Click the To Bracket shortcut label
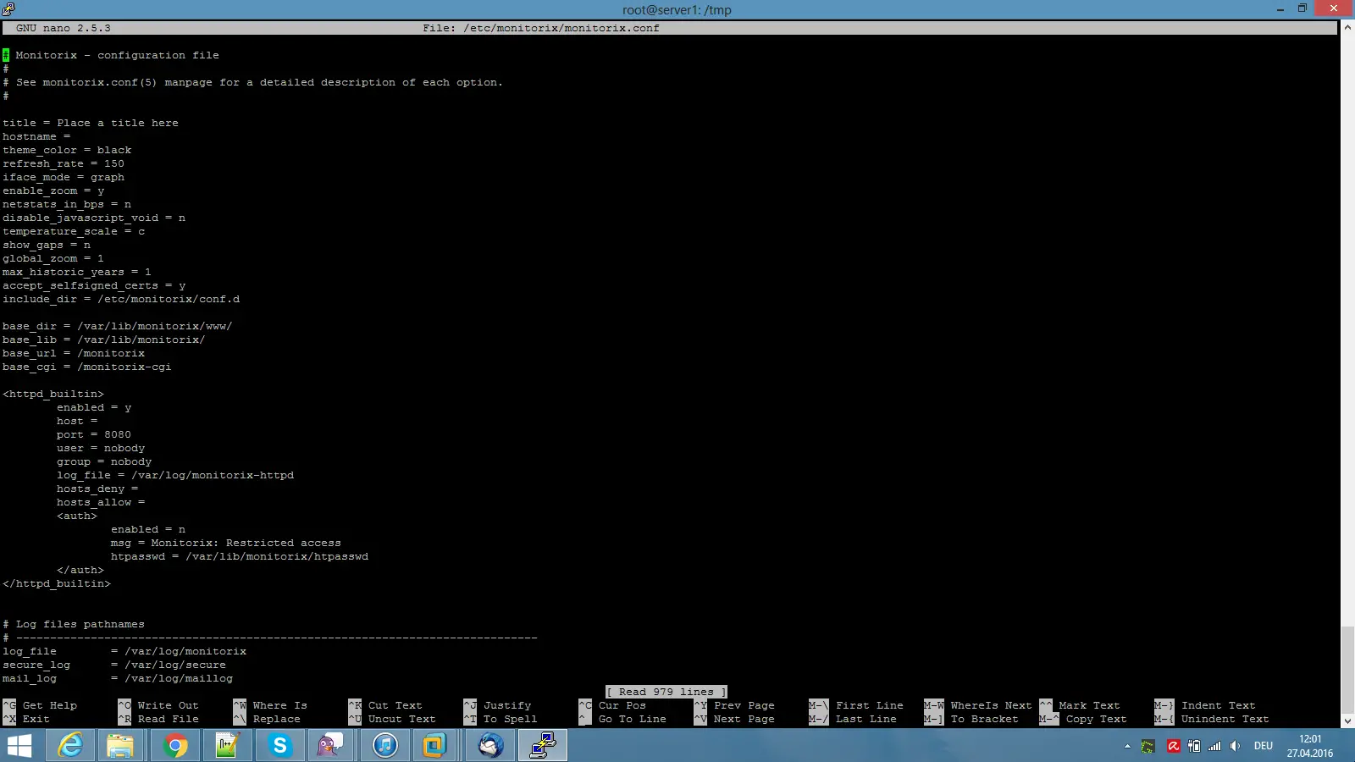This screenshot has height=762, width=1355. [x=984, y=719]
